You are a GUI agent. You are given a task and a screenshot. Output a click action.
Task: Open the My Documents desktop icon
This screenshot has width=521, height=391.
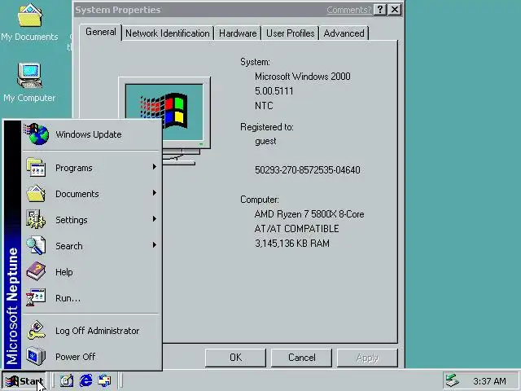[29, 22]
